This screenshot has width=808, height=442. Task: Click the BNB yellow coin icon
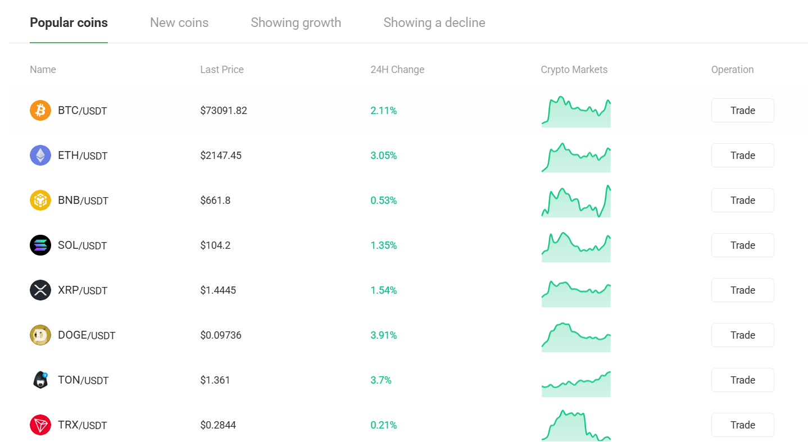[x=40, y=200]
